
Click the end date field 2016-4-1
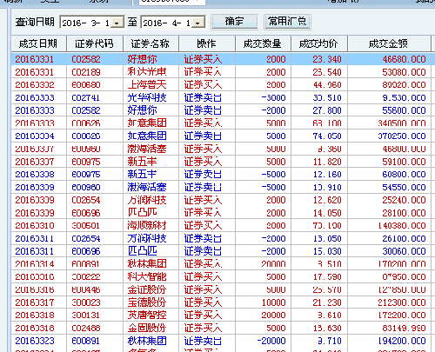(167, 23)
